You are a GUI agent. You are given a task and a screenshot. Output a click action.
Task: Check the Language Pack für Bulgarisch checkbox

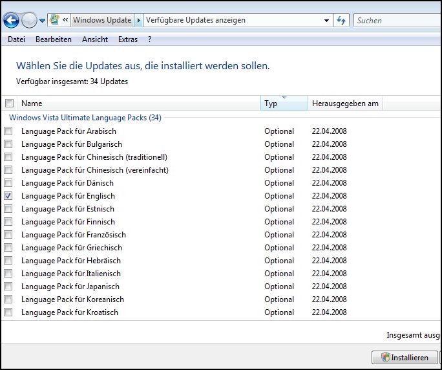pyautogui.click(x=8, y=144)
